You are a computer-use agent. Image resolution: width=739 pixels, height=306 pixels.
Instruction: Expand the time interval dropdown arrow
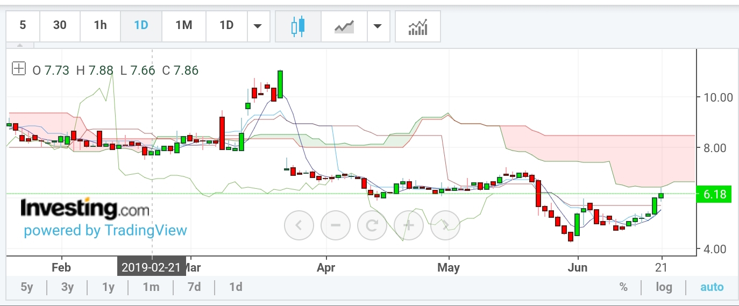click(x=258, y=26)
